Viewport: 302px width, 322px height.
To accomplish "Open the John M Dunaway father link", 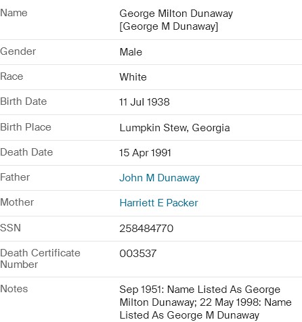I will tap(159, 178).
